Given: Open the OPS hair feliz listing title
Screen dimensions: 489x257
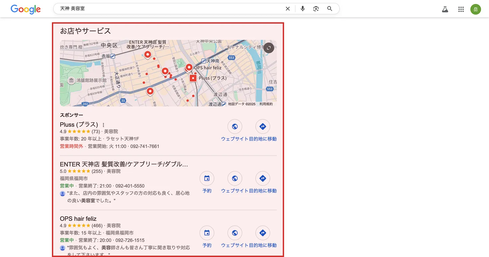Looking at the screenshot, I should click(x=78, y=219).
